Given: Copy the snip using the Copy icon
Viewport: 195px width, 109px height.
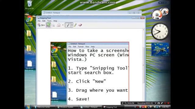Looking at the screenshot, I should point(53,25).
